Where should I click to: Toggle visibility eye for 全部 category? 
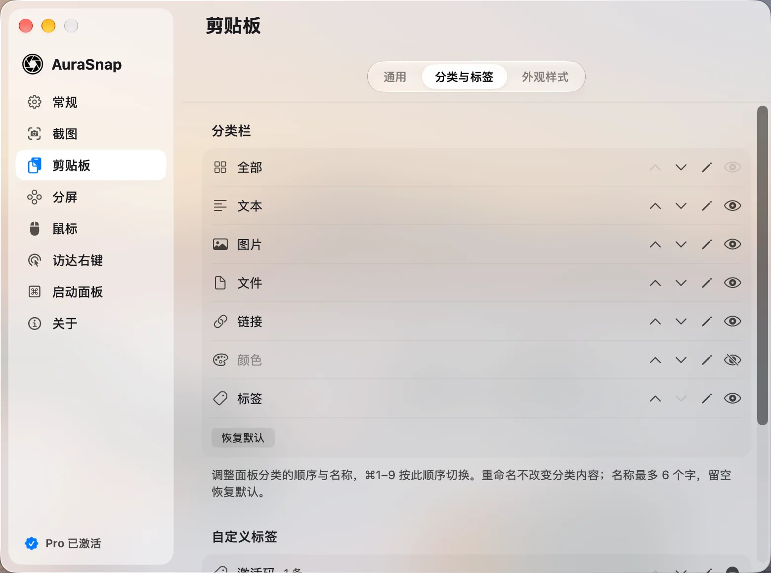pyautogui.click(x=732, y=167)
